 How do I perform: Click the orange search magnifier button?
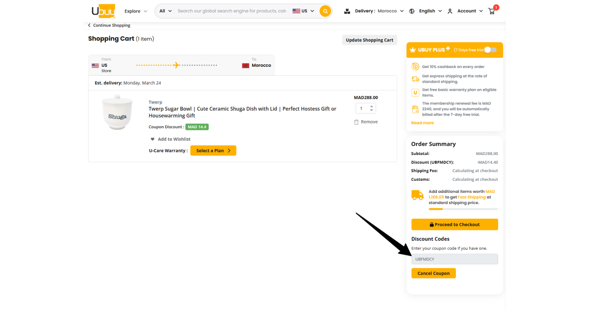(x=325, y=11)
